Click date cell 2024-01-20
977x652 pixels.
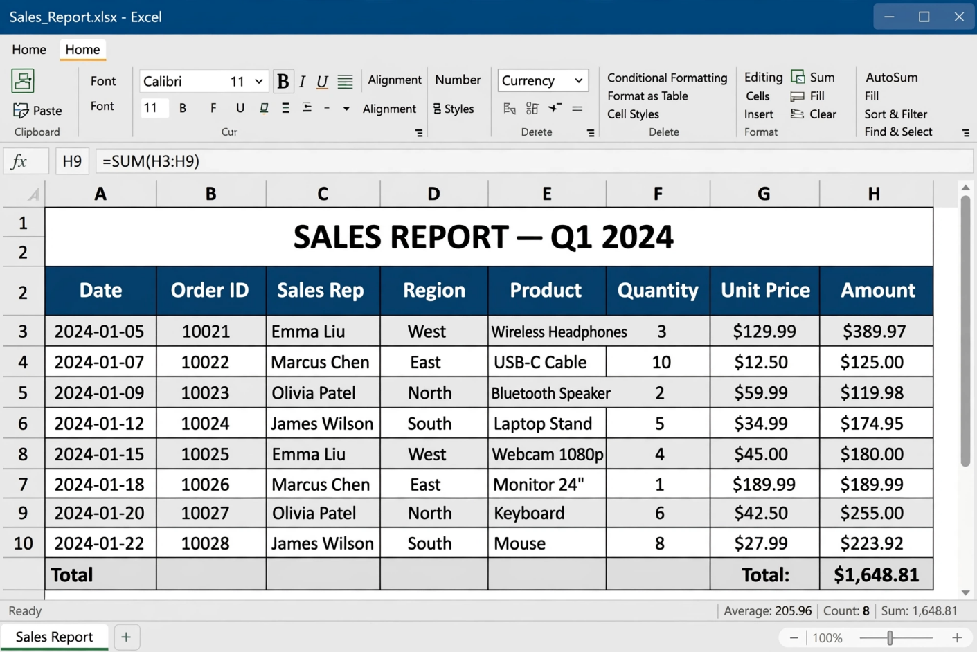[x=101, y=514]
